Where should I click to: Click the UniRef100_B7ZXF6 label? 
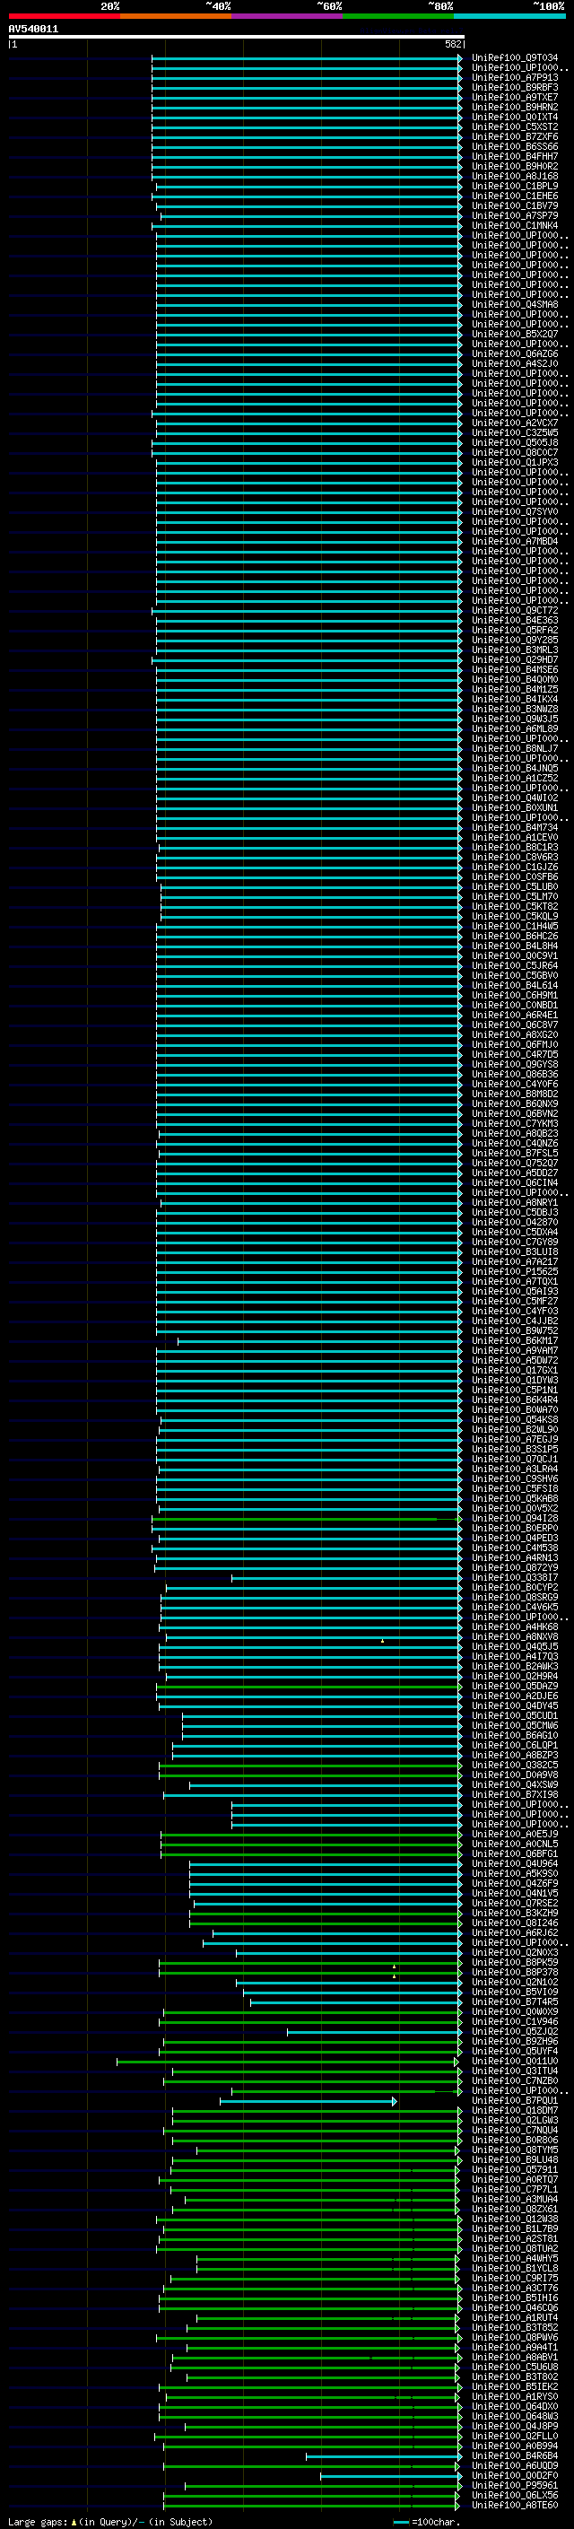514,136
